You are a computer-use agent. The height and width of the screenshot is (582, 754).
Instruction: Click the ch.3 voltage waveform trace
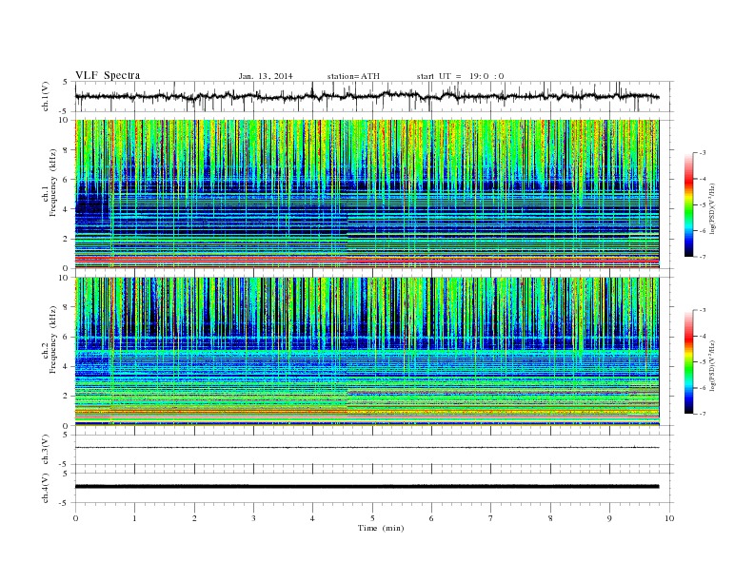click(367, 448)
